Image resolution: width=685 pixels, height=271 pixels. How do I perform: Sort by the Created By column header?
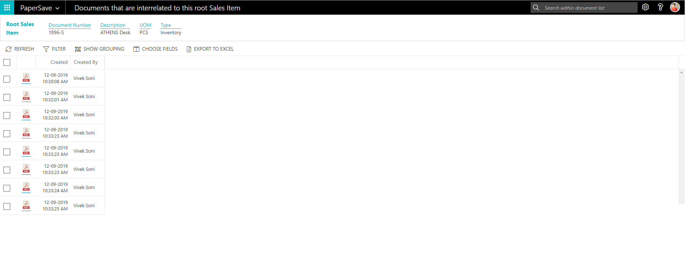[86, 62]
